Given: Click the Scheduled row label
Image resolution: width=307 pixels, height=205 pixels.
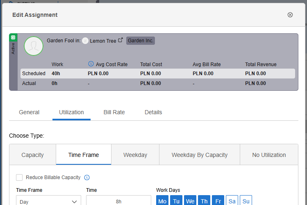Looking at the screenshot, I should (x=34, y=74).
